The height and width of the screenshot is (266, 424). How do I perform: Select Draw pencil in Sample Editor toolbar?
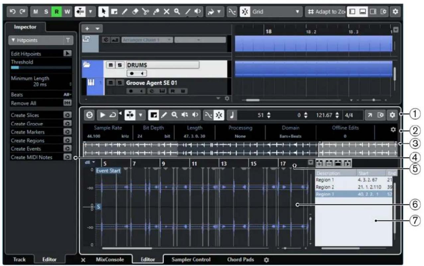(x=163, y=116)
